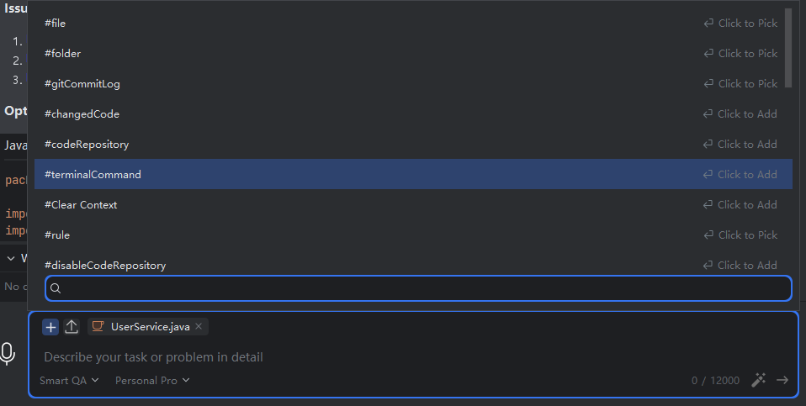Click the Java cup icon on UserService.java chip
The image size is (806, 406).
(98, 326)
